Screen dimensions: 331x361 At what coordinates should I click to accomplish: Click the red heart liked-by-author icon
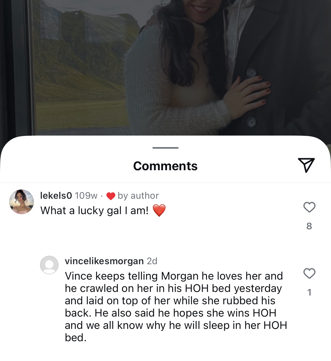coord(111,196)
